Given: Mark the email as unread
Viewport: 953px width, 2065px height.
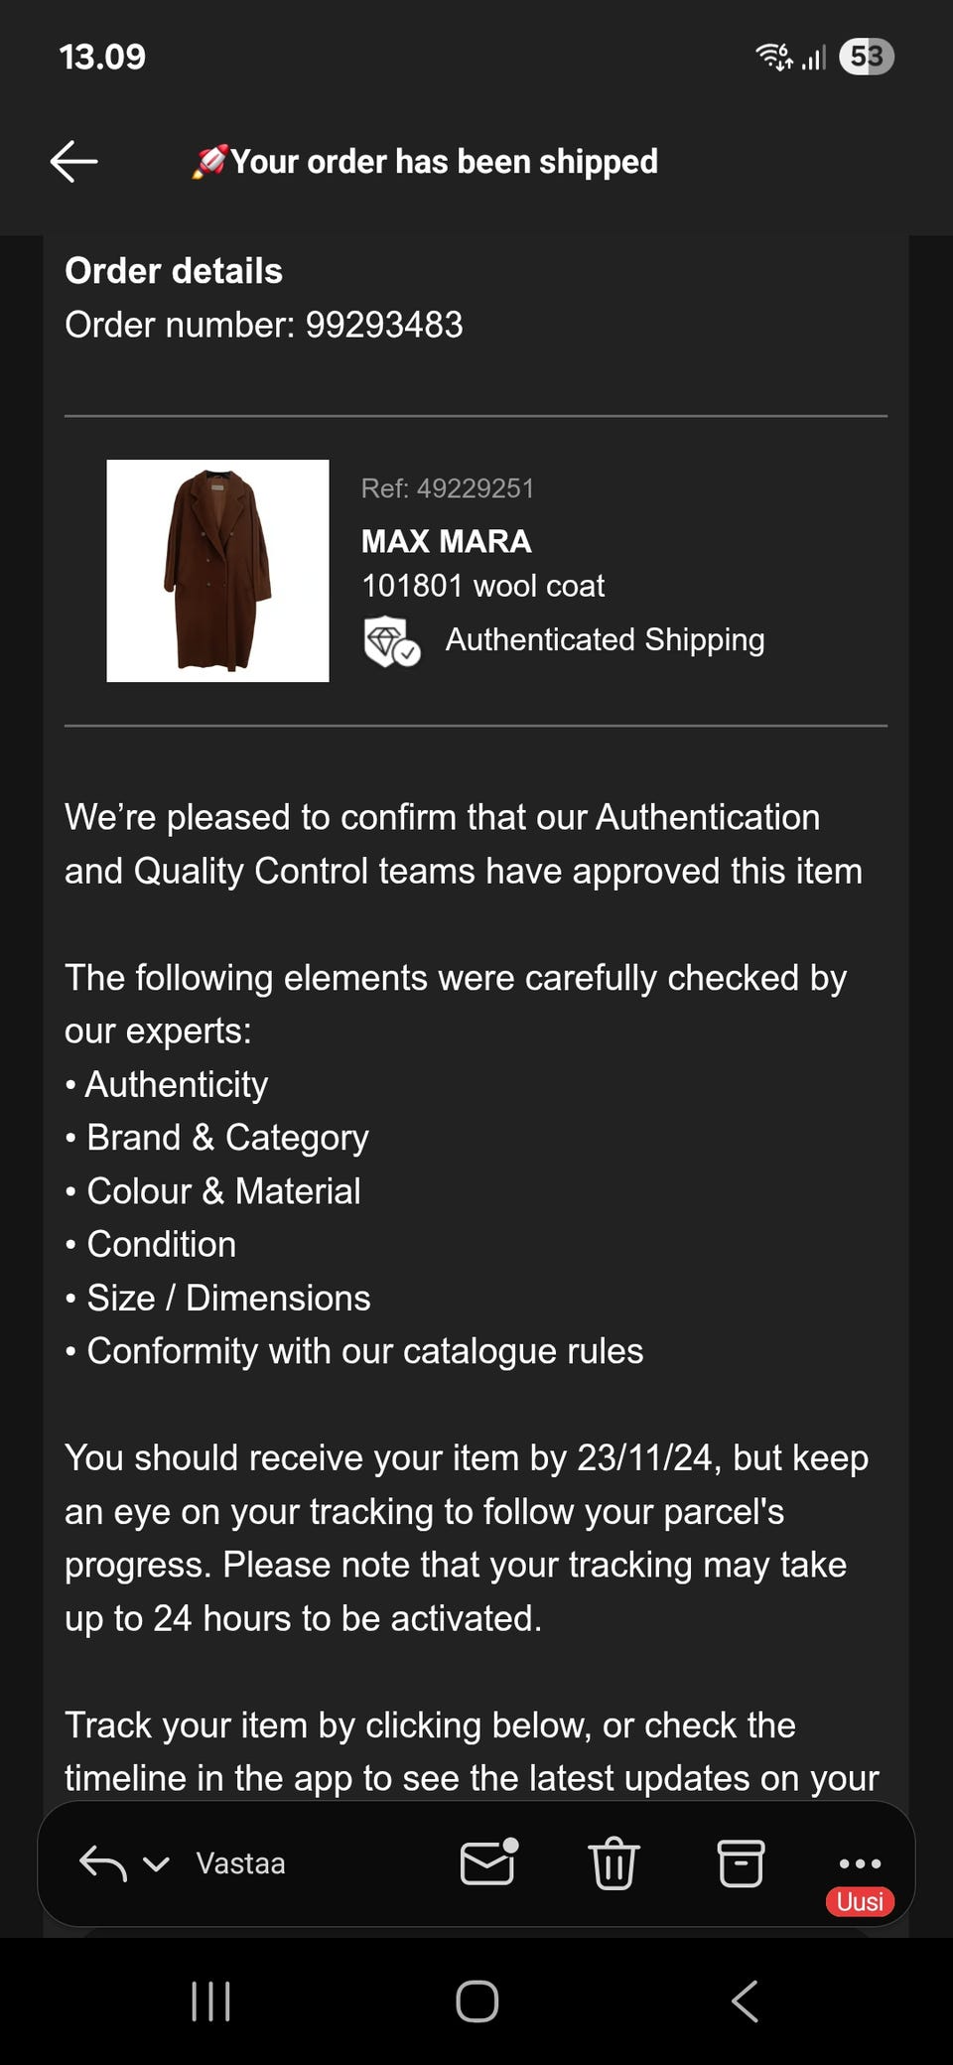Looking at the screenshot, I should (x=488, y=1861).
